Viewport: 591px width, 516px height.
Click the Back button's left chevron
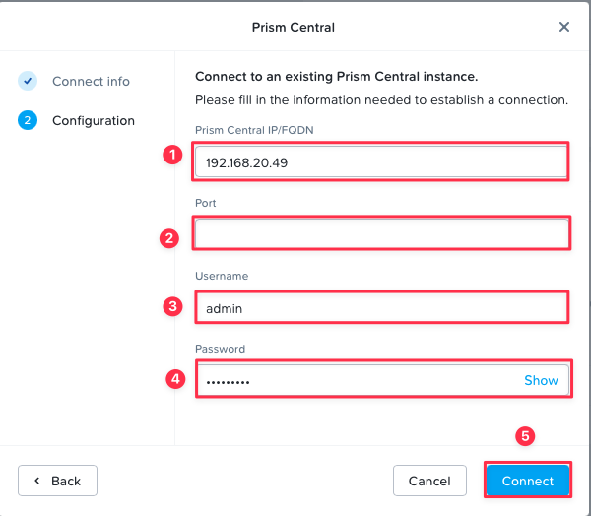click(37, 481)
